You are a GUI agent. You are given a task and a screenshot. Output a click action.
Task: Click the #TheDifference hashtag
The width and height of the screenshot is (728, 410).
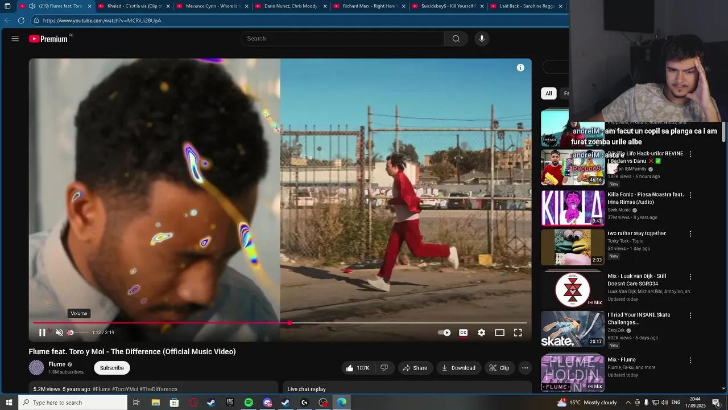pos(159,389)
